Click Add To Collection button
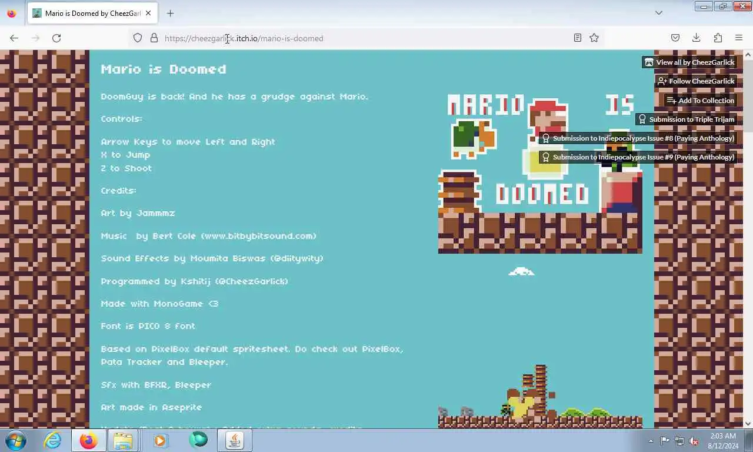The height and width of the screenshot is (452, 753). click(700, 100)
